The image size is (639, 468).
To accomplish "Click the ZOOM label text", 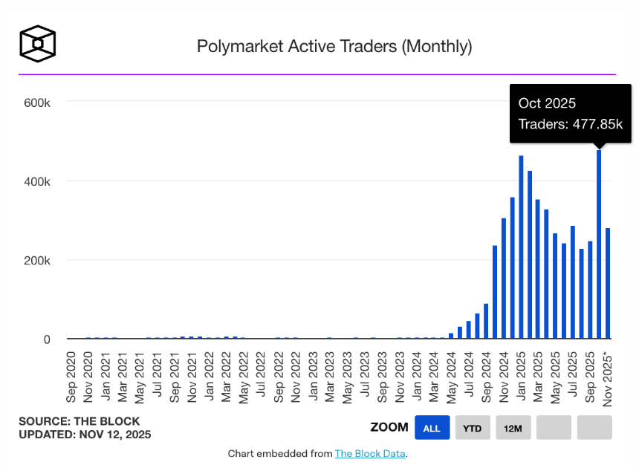I will point(389,427).
